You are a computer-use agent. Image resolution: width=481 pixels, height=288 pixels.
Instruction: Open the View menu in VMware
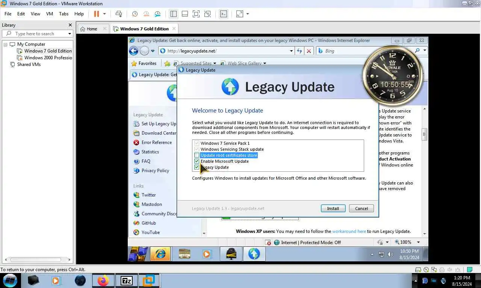[x=35, y=13]
